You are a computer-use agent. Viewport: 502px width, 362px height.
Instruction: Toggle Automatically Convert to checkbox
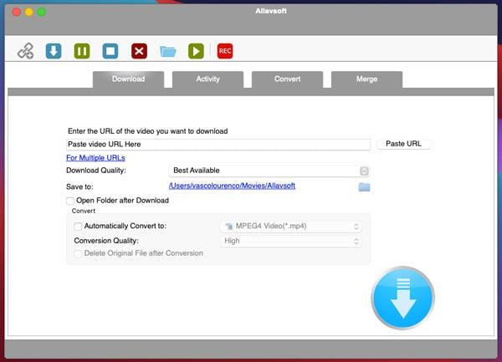tap(78, 227)
